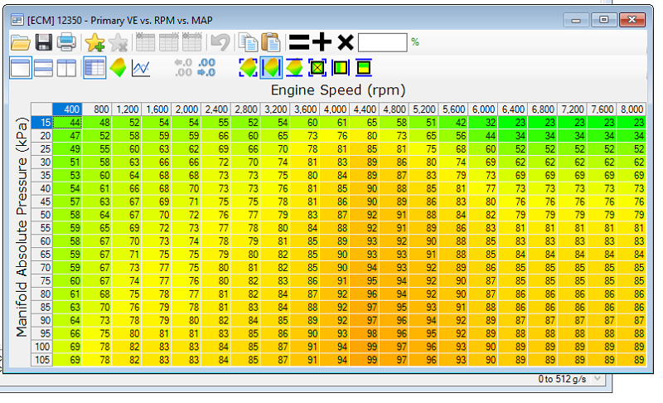Print the VE table

click(66, 42)
